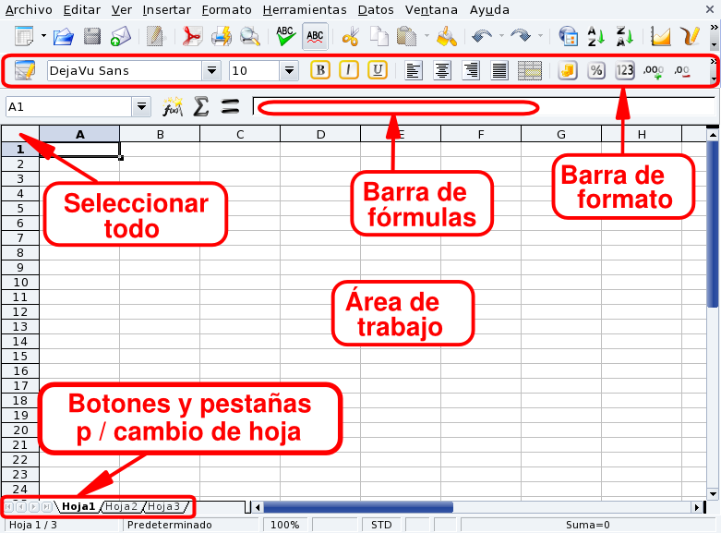Viewport: 721px width, 533px height.
Task: Open the Insertar menu
Action: point(166,9)
